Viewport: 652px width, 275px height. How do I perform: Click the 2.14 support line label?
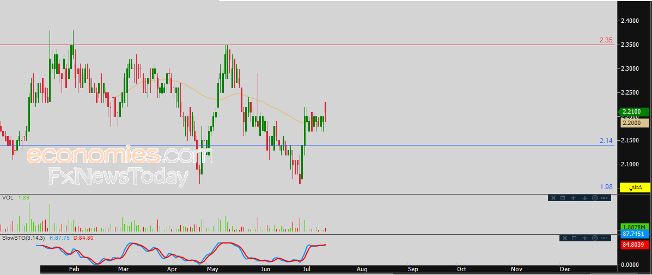click(606, 141)
